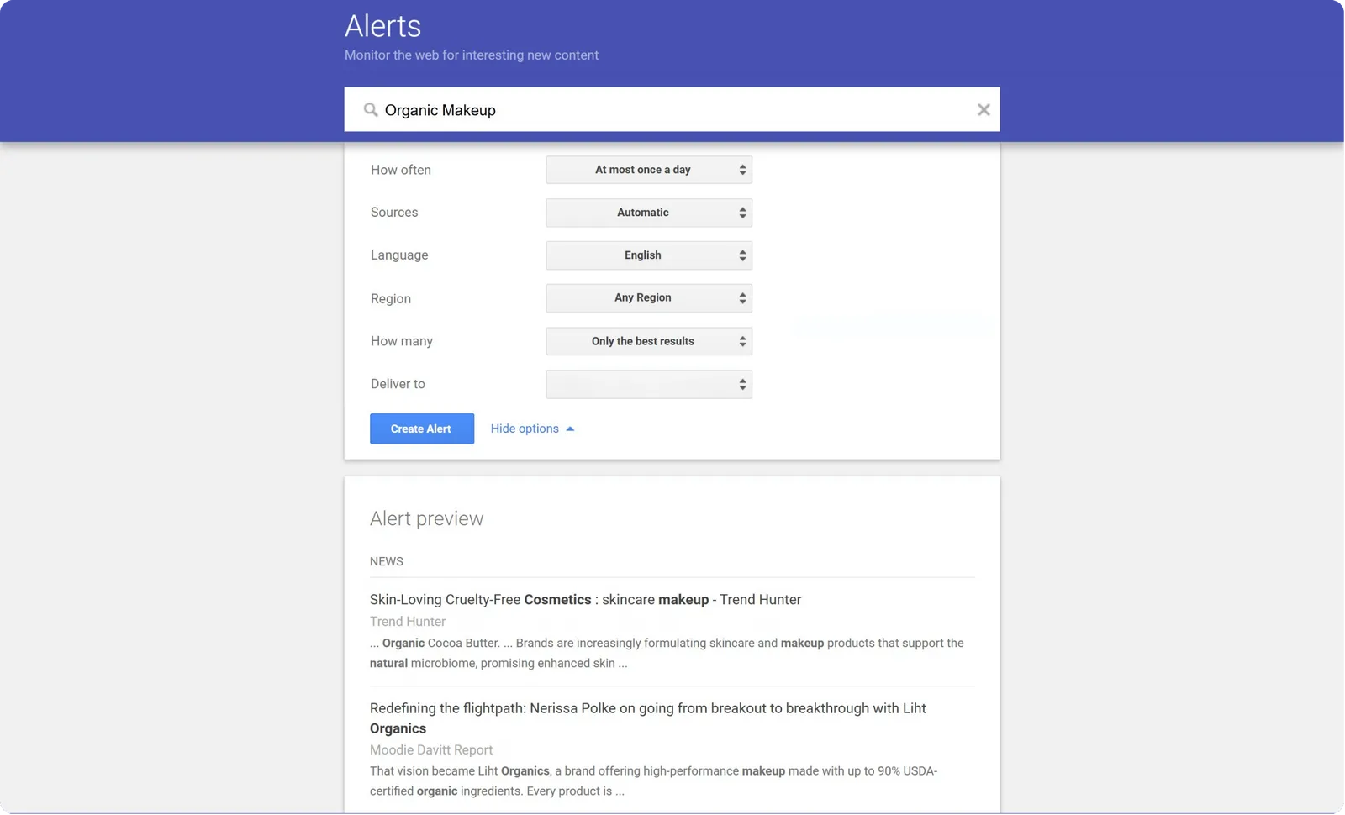Open the Sources dropdown set to Automatic

pos(648,213)
